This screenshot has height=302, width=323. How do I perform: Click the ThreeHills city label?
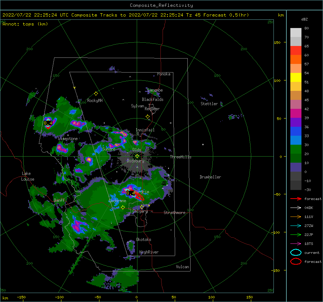click(x=181, y=157)
